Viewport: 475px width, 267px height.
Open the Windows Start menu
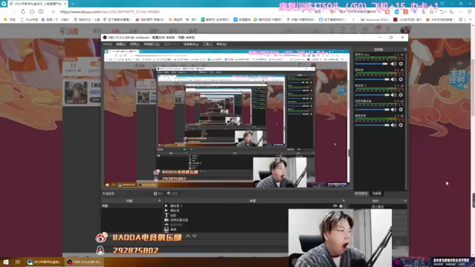6,262
